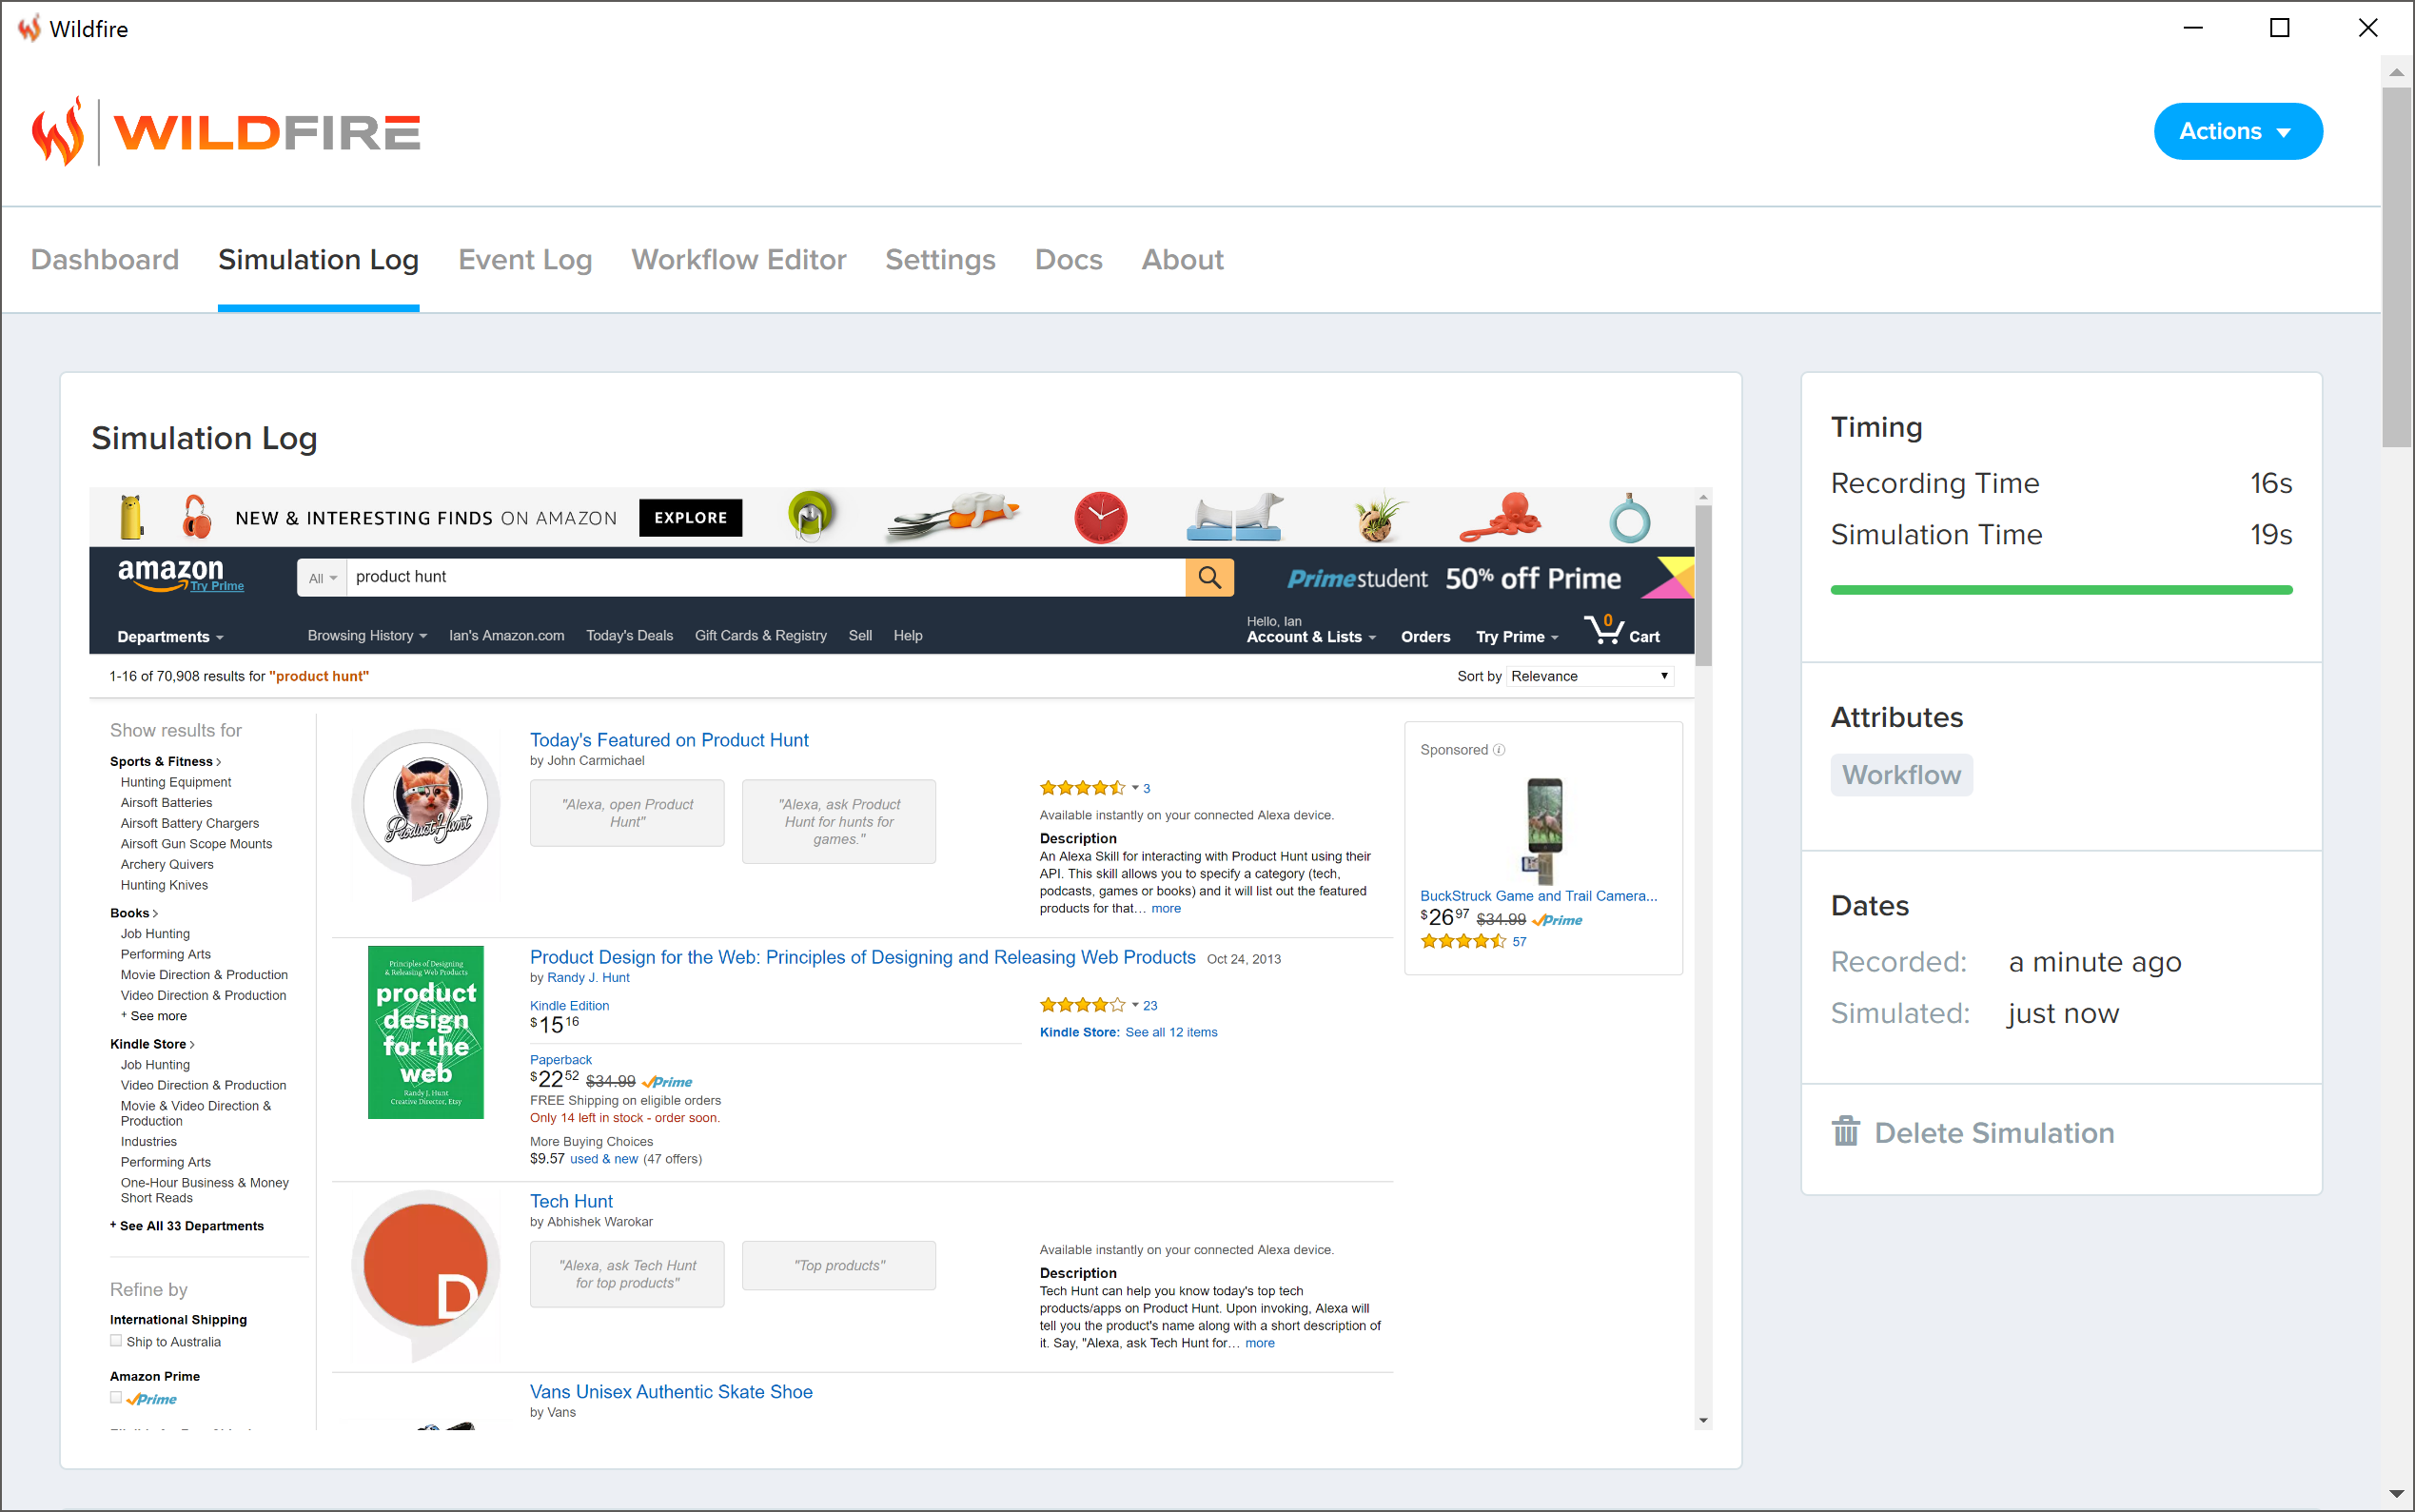Open the Sort by Relevance dropdown
Viewport: 2415px width, 1512px height.
point(1588,676)
